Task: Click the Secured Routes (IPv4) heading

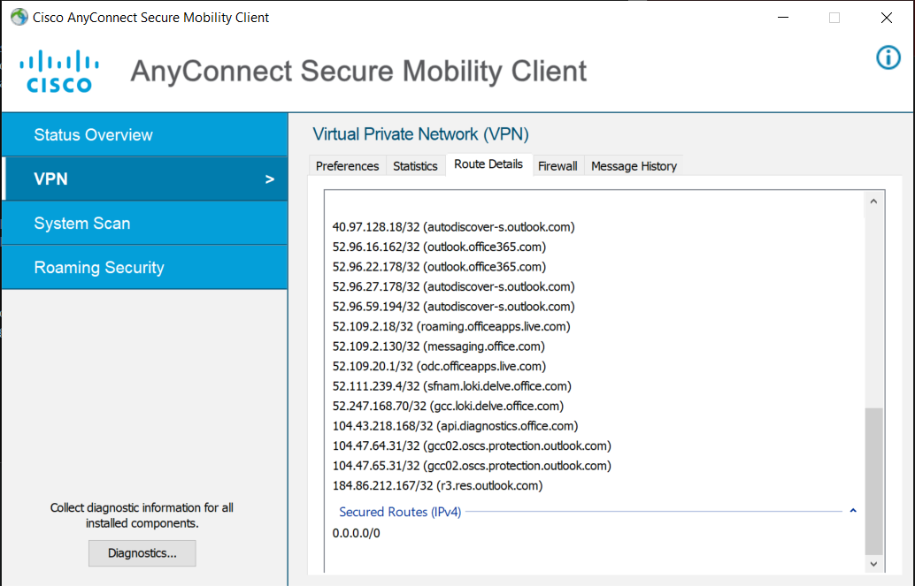Action: click(x=400, y=512)
